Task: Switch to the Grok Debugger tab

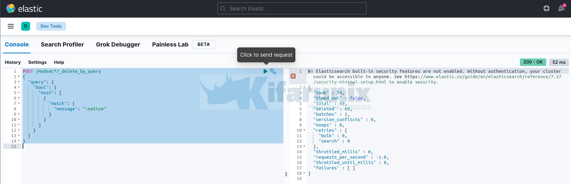Action: click(x=118, y=44)
